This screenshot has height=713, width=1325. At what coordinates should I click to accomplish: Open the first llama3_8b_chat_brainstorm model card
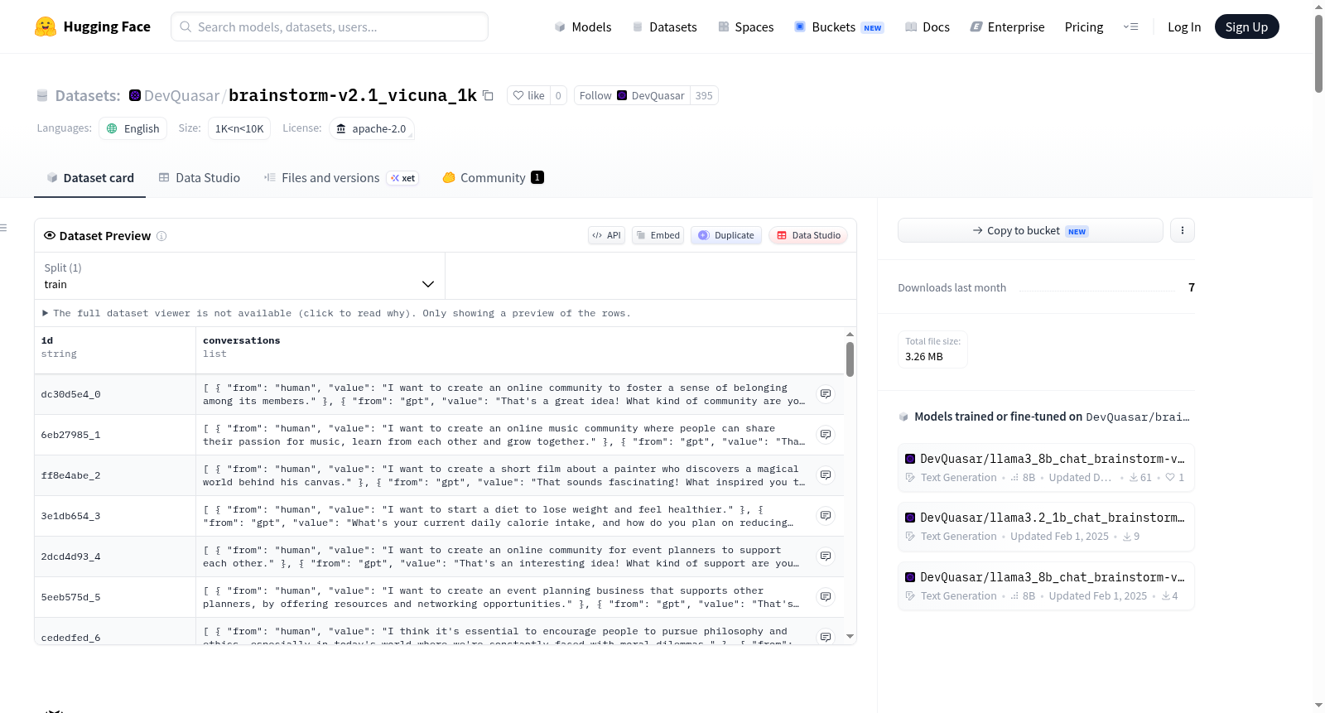click(1046, 467)
